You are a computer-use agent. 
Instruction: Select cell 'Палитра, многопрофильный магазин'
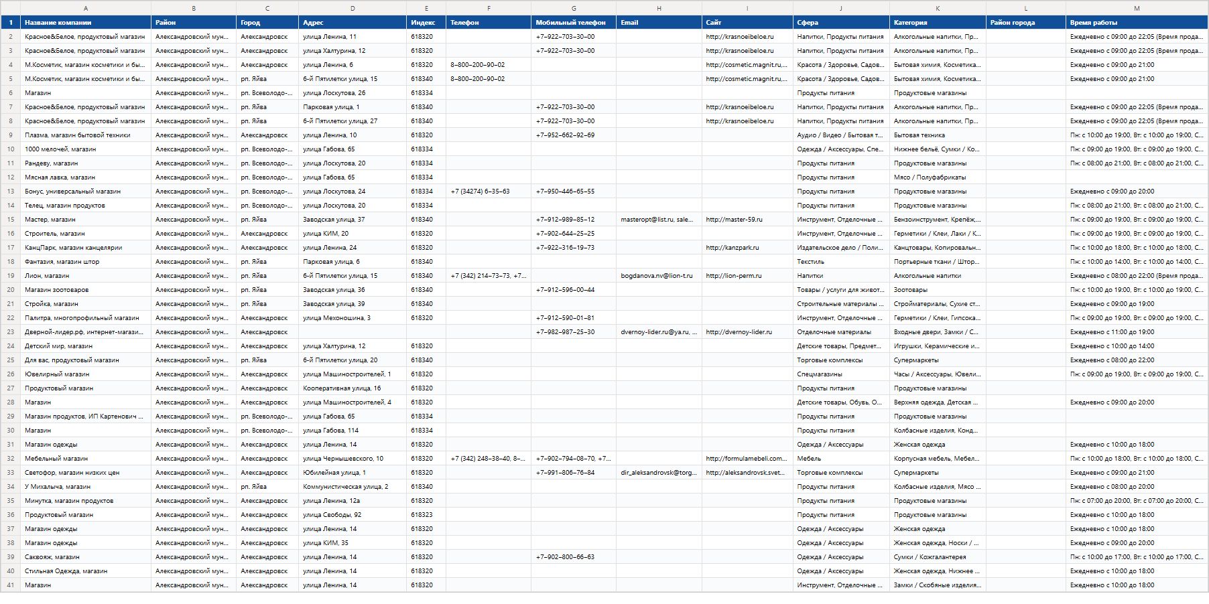click(x=86, y=318)
